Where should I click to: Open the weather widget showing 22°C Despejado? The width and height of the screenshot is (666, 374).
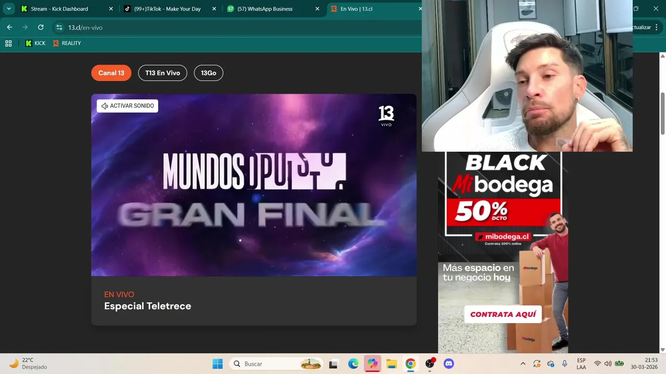click(29, 364)
